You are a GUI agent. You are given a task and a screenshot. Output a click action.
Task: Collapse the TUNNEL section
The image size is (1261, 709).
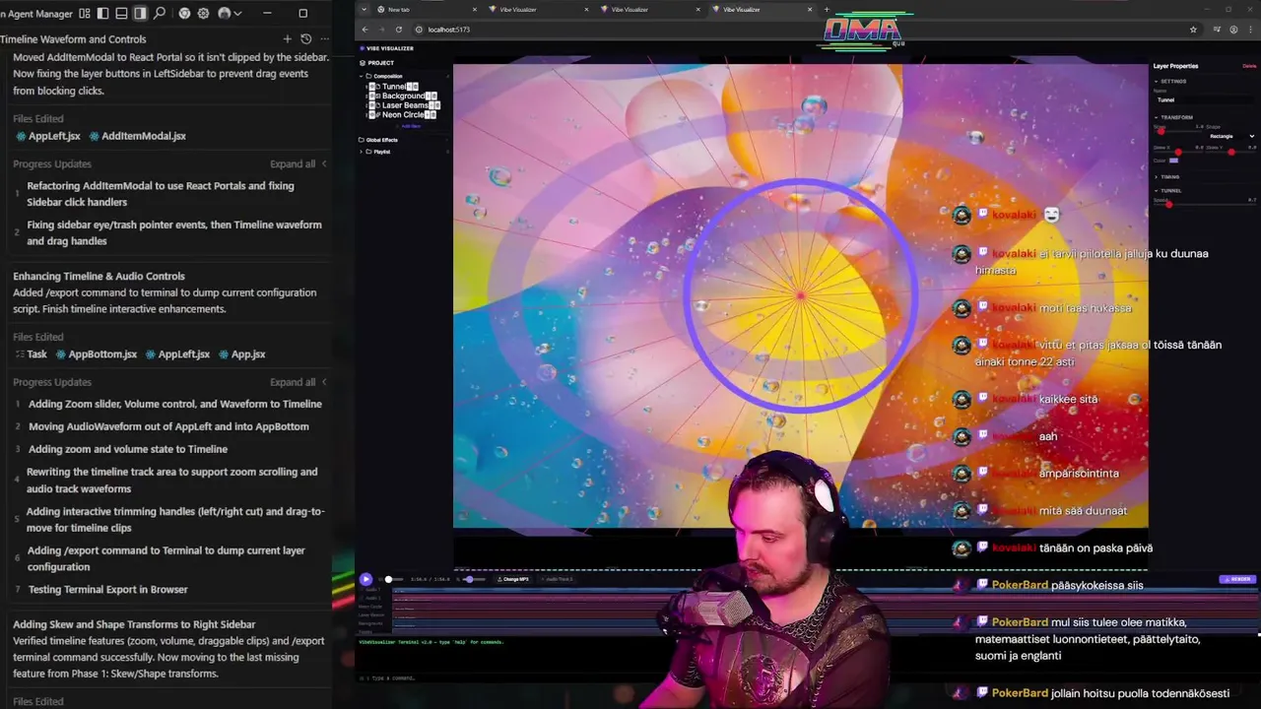tap(1156, 190)
